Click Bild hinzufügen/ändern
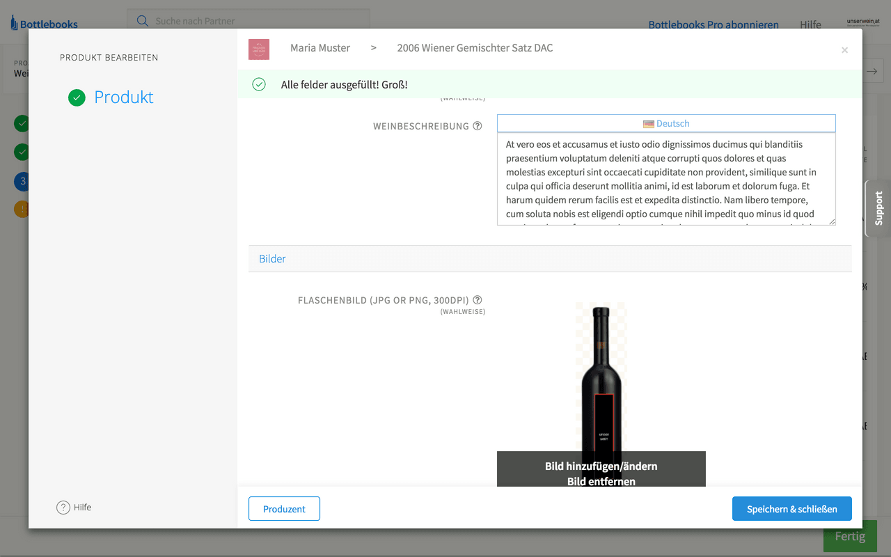891x557 pixels. (601, 466)
